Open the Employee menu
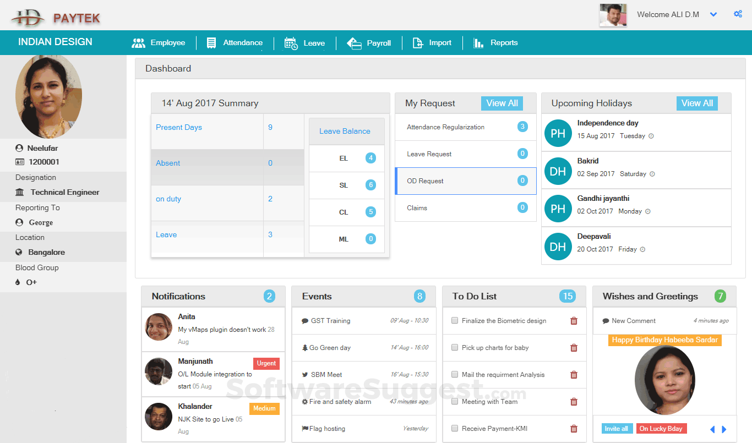Viewport: 752px width, 443px height. [x=138, y=42]
